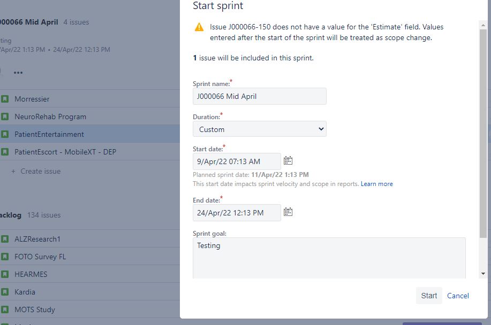The width and height of the screenshot is (491, 325).
Task: Start the sprint with the Start button
Action: click(429, 296)
